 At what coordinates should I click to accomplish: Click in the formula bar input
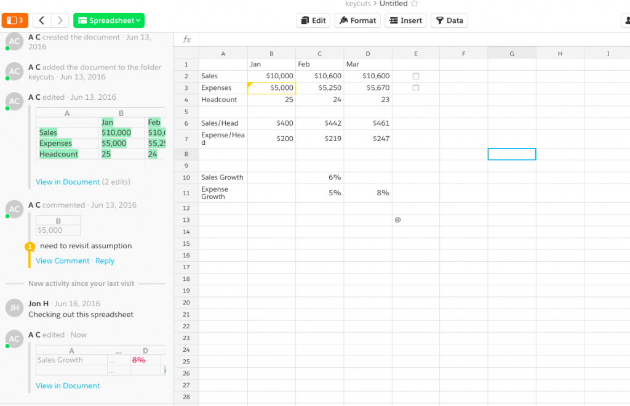(406, 39)
